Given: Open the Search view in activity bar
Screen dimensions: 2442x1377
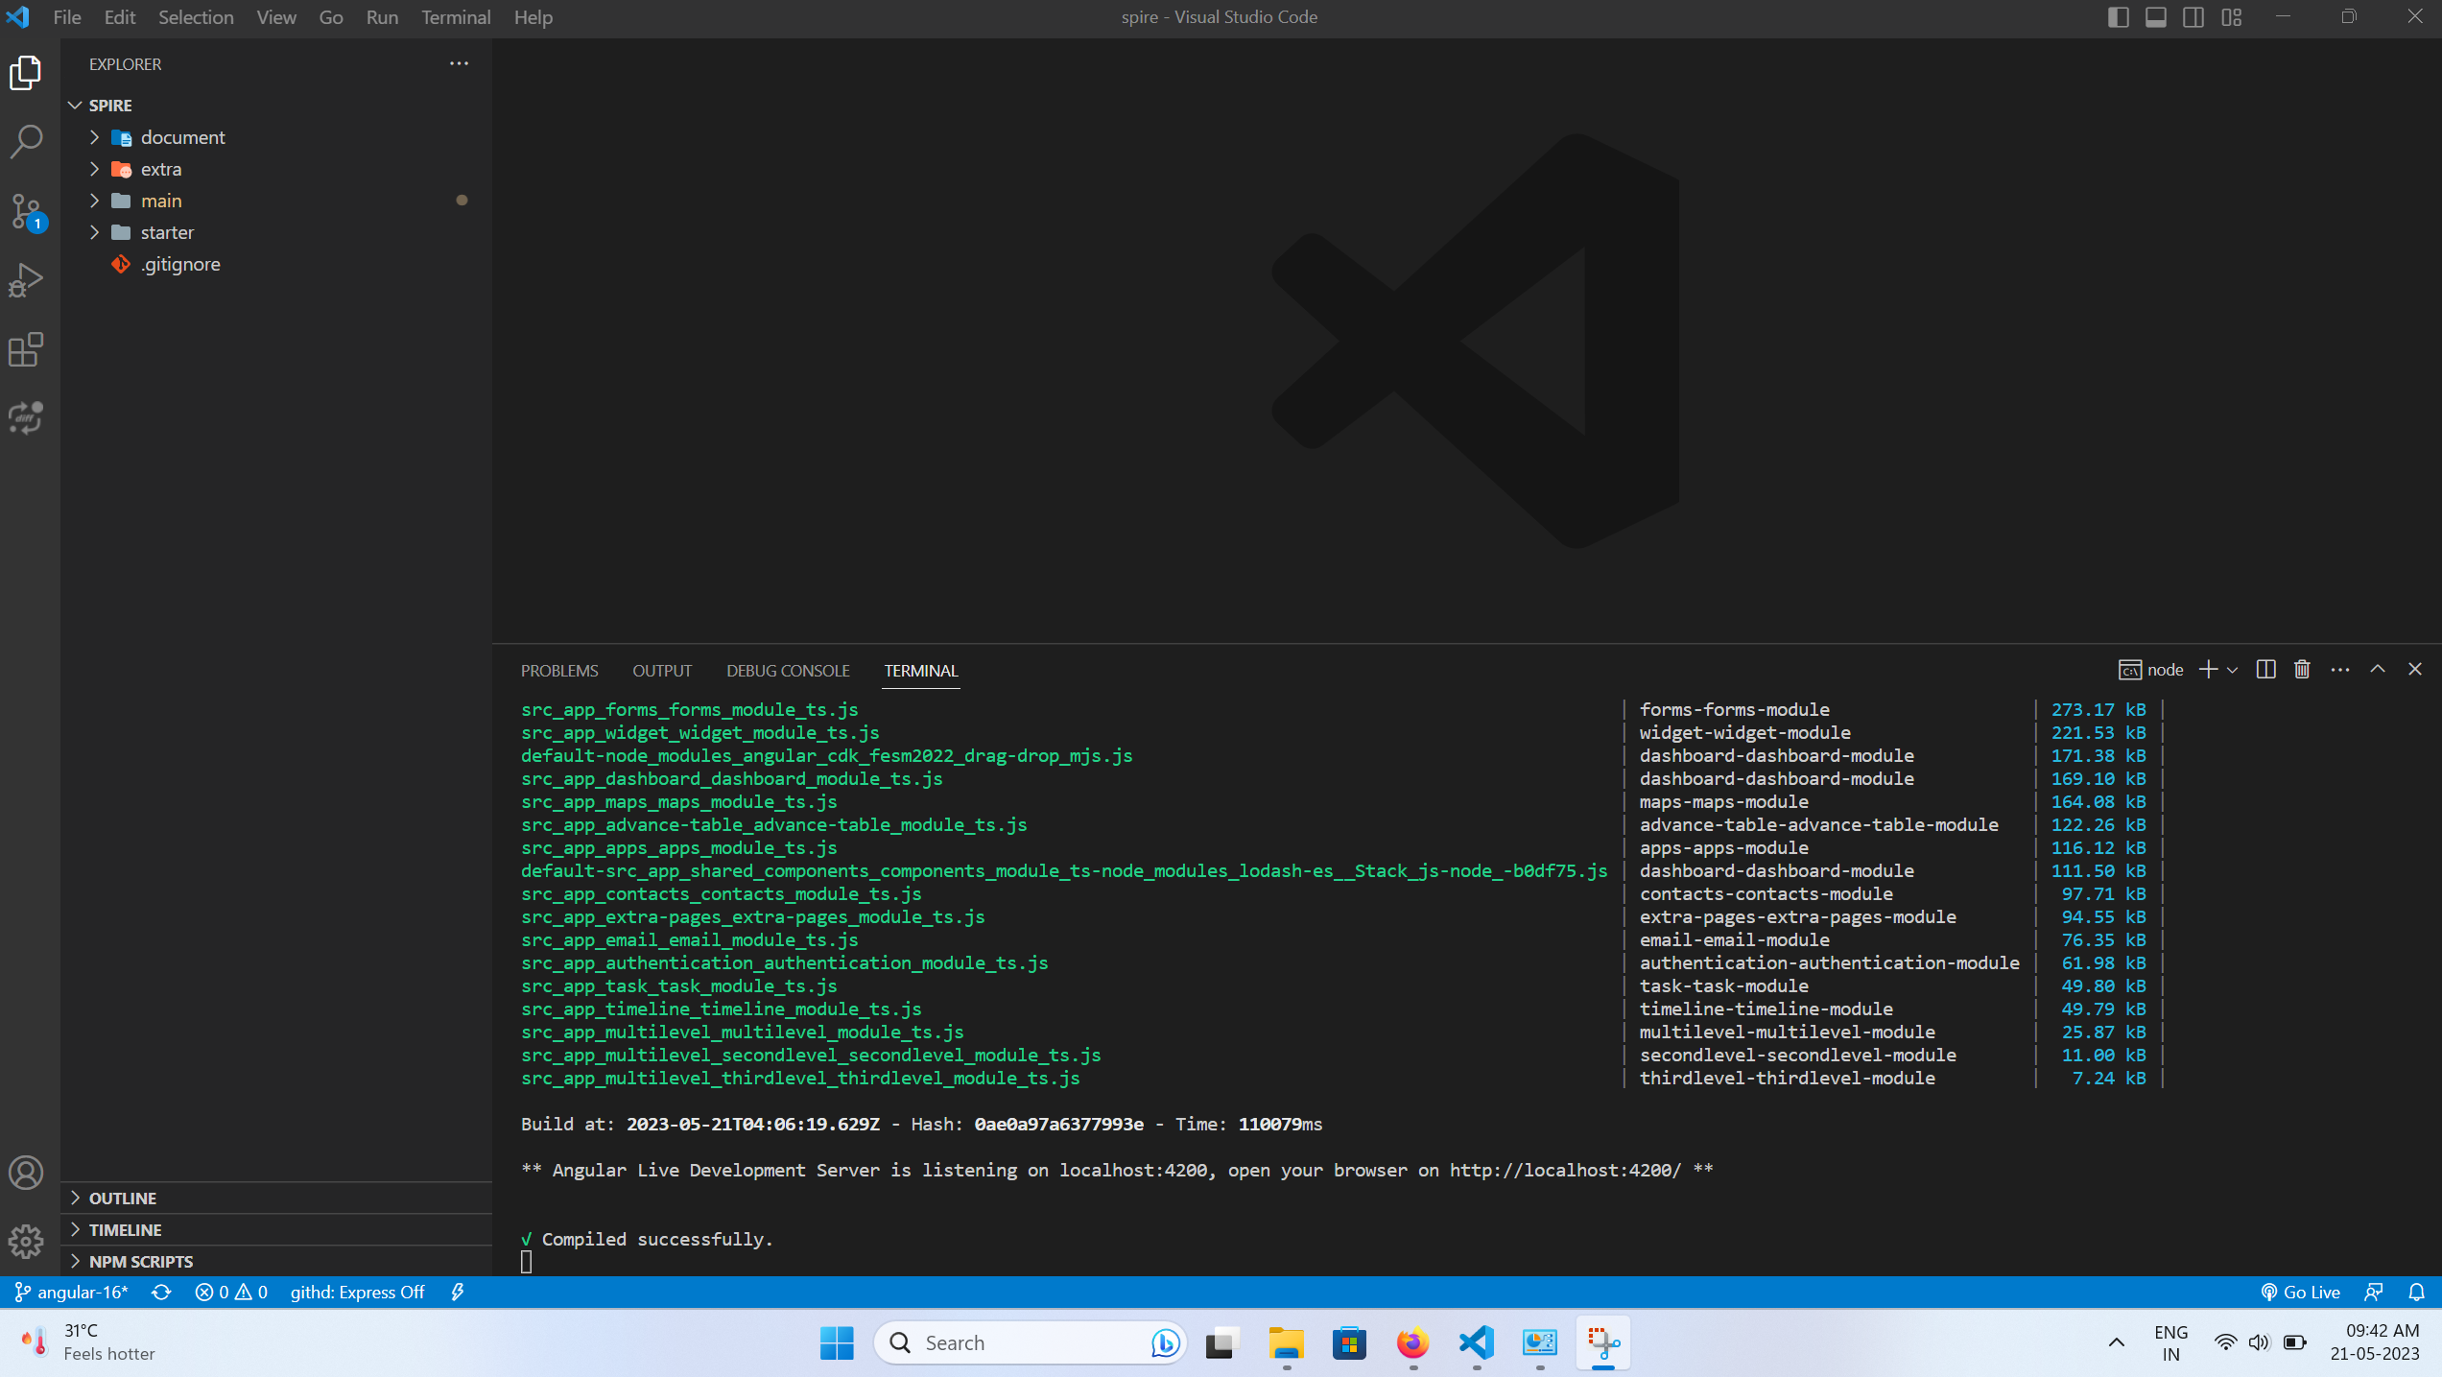Looking at the screenshot, I should [x=26, y=142].
